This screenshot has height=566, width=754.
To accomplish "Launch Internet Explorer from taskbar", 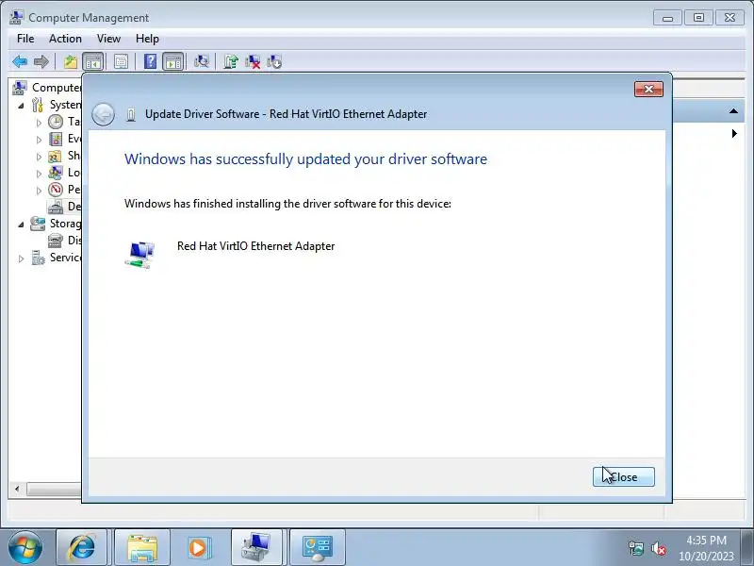I will tap(82, 547).
